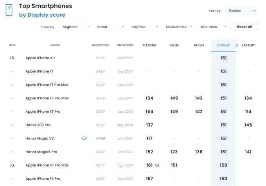The width and height of the screenshot is (266, 186).
Task: Switch to the AUDIO column tab
Action: (199, 45)
